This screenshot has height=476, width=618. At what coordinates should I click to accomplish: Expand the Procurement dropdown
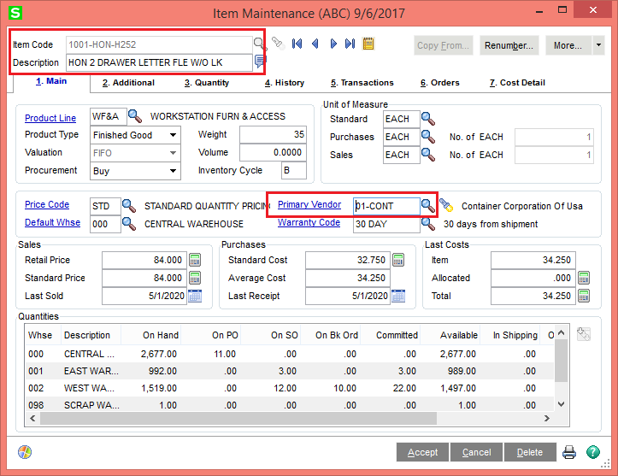point(173,171)
